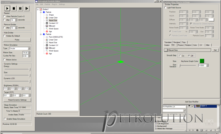
Task: Expand the Status Bar Message section
Action: point(156,128)
